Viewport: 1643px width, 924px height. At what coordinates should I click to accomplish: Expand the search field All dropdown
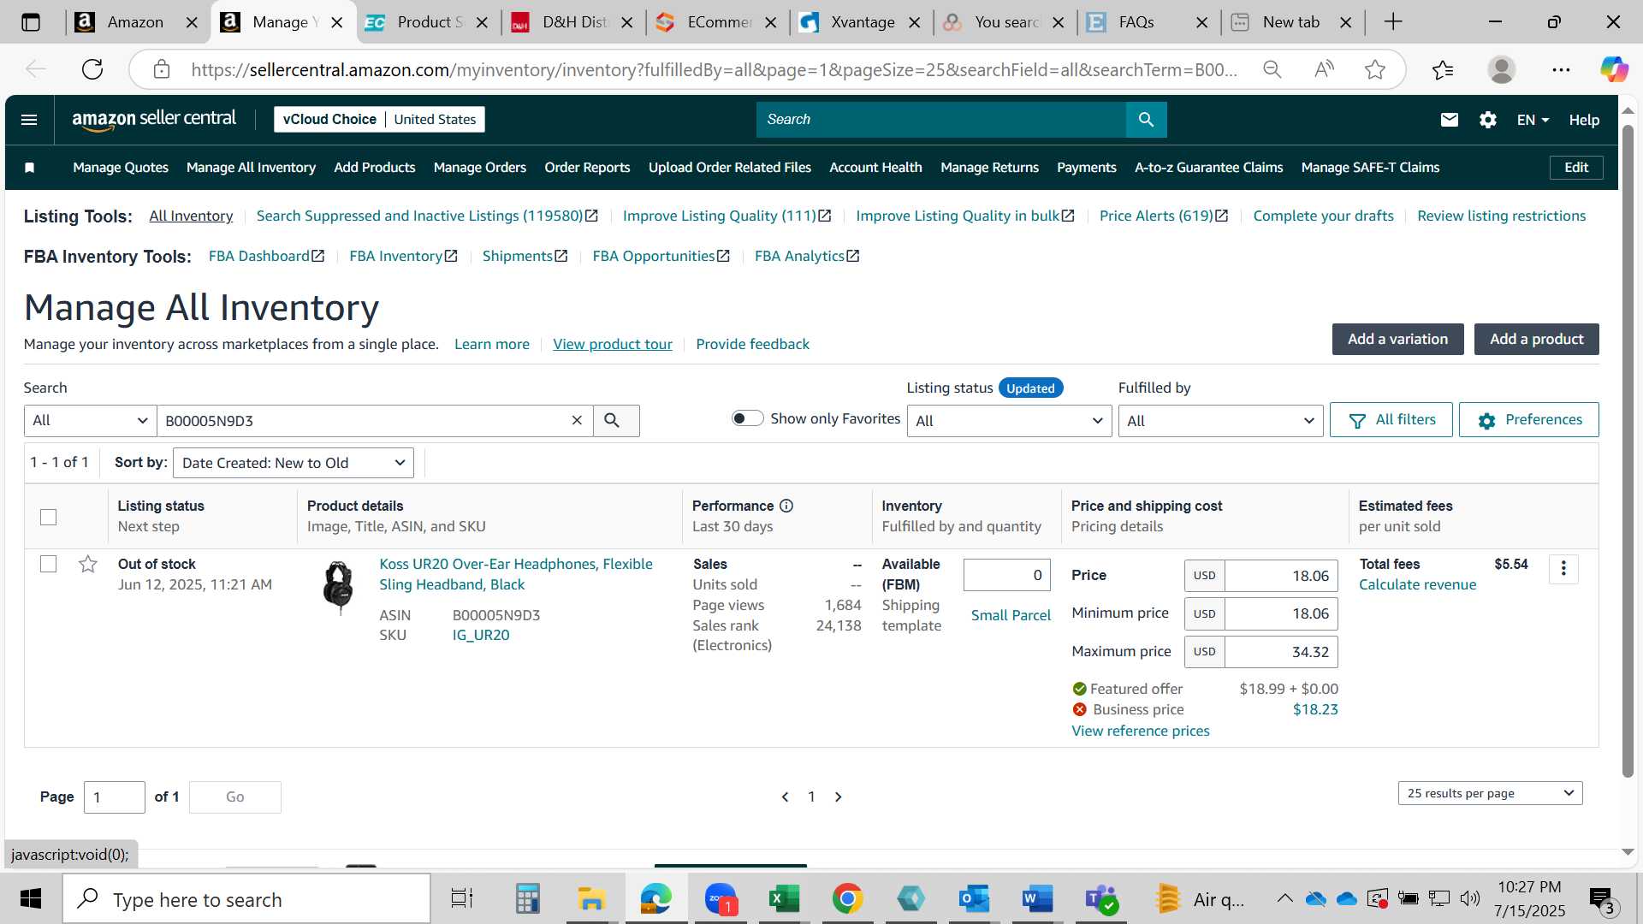tap(90, 420)
